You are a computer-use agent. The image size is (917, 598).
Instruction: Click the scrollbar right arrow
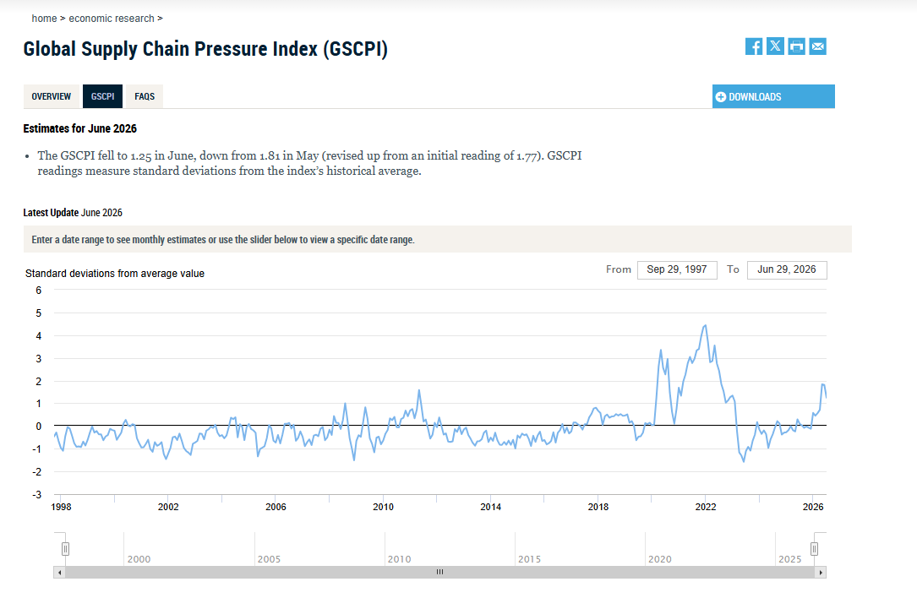pyautogui.click(x=821, y=573)
